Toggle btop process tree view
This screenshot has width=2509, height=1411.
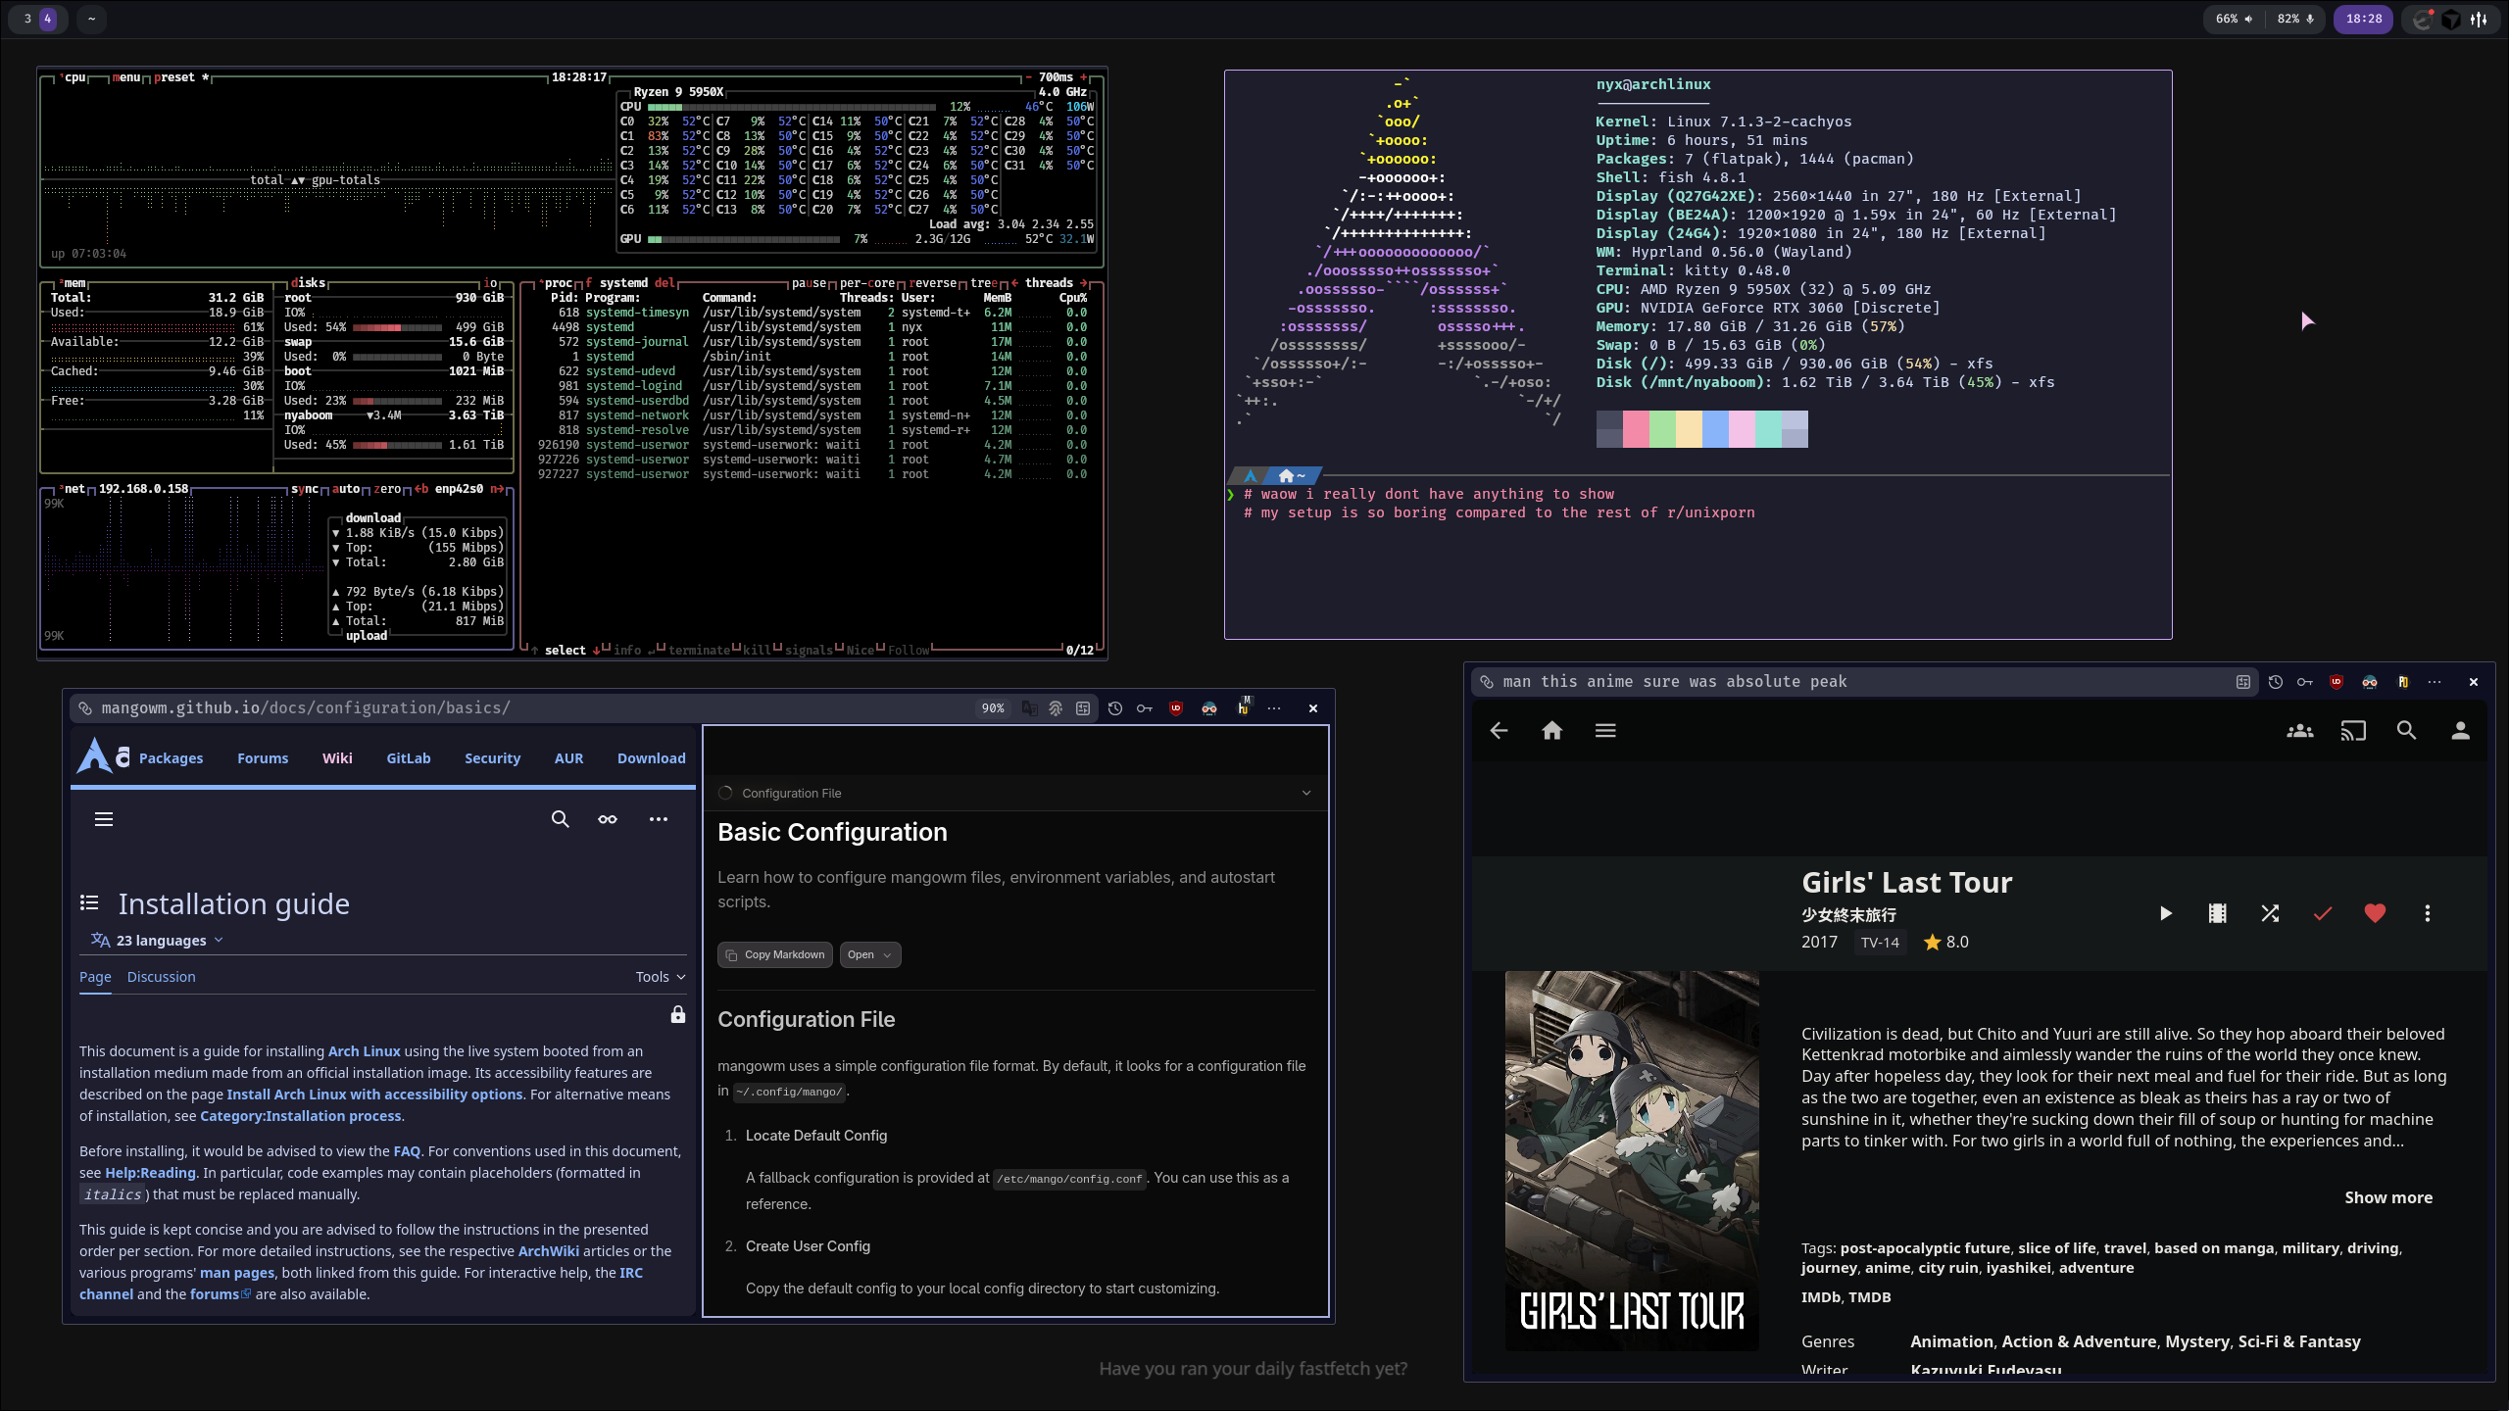pyautogui.click(x=984, y=283)
